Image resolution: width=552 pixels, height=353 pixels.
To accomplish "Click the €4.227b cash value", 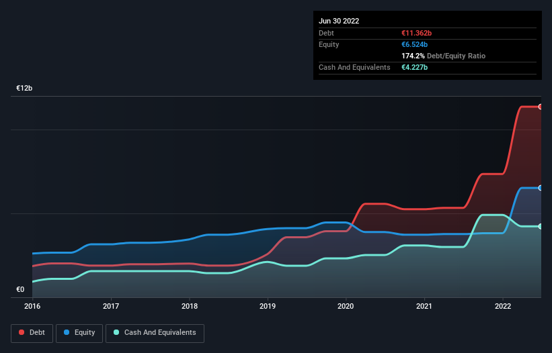I will point(414,67).
